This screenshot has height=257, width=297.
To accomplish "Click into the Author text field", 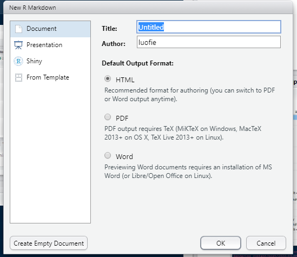I will tap(209, 42).
